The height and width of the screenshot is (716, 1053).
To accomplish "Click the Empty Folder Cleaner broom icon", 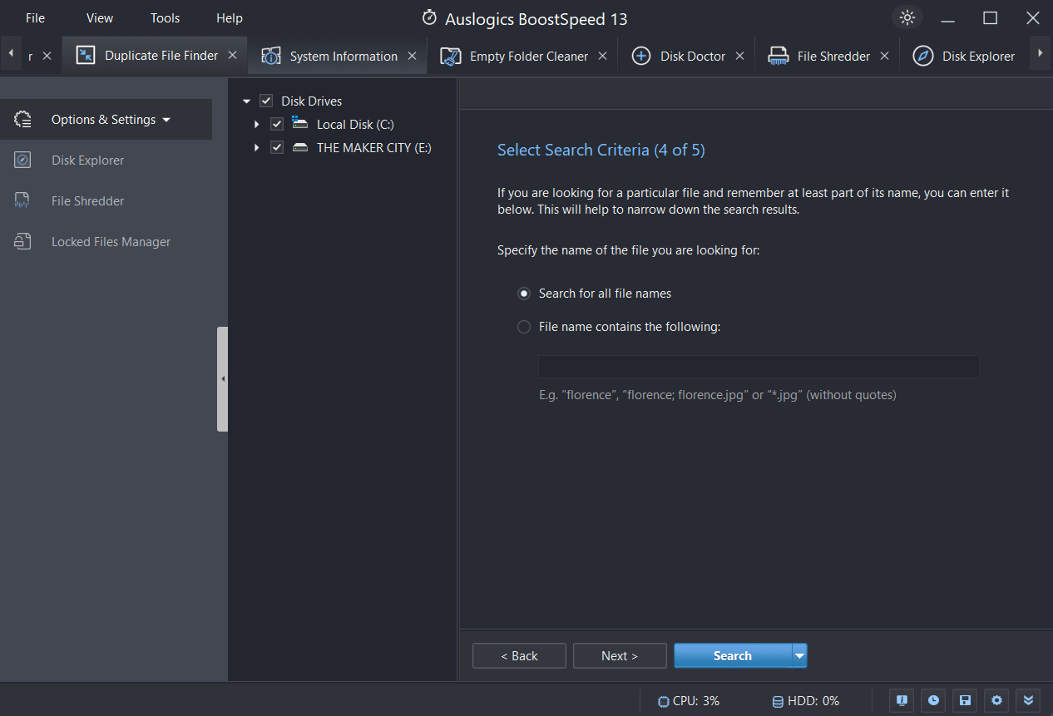I will [450, 57].
